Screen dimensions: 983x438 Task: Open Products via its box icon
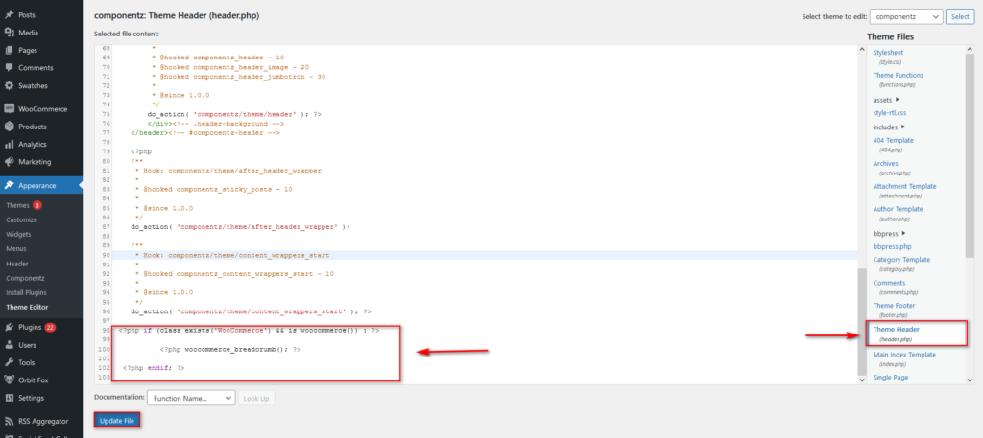tap(9, 127)
